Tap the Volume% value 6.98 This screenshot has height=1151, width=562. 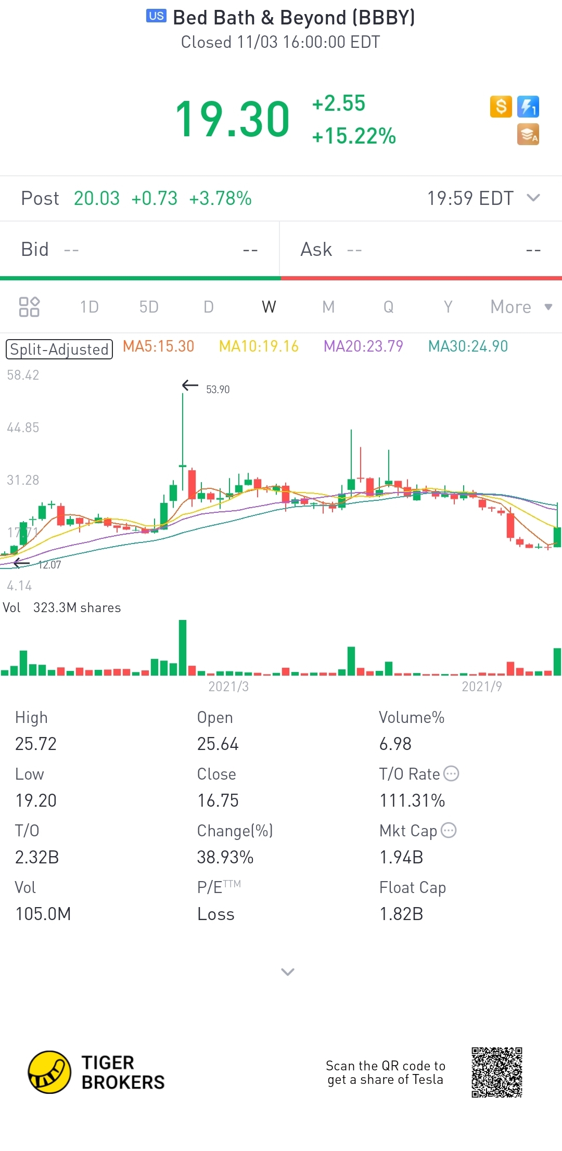point(395,744)
